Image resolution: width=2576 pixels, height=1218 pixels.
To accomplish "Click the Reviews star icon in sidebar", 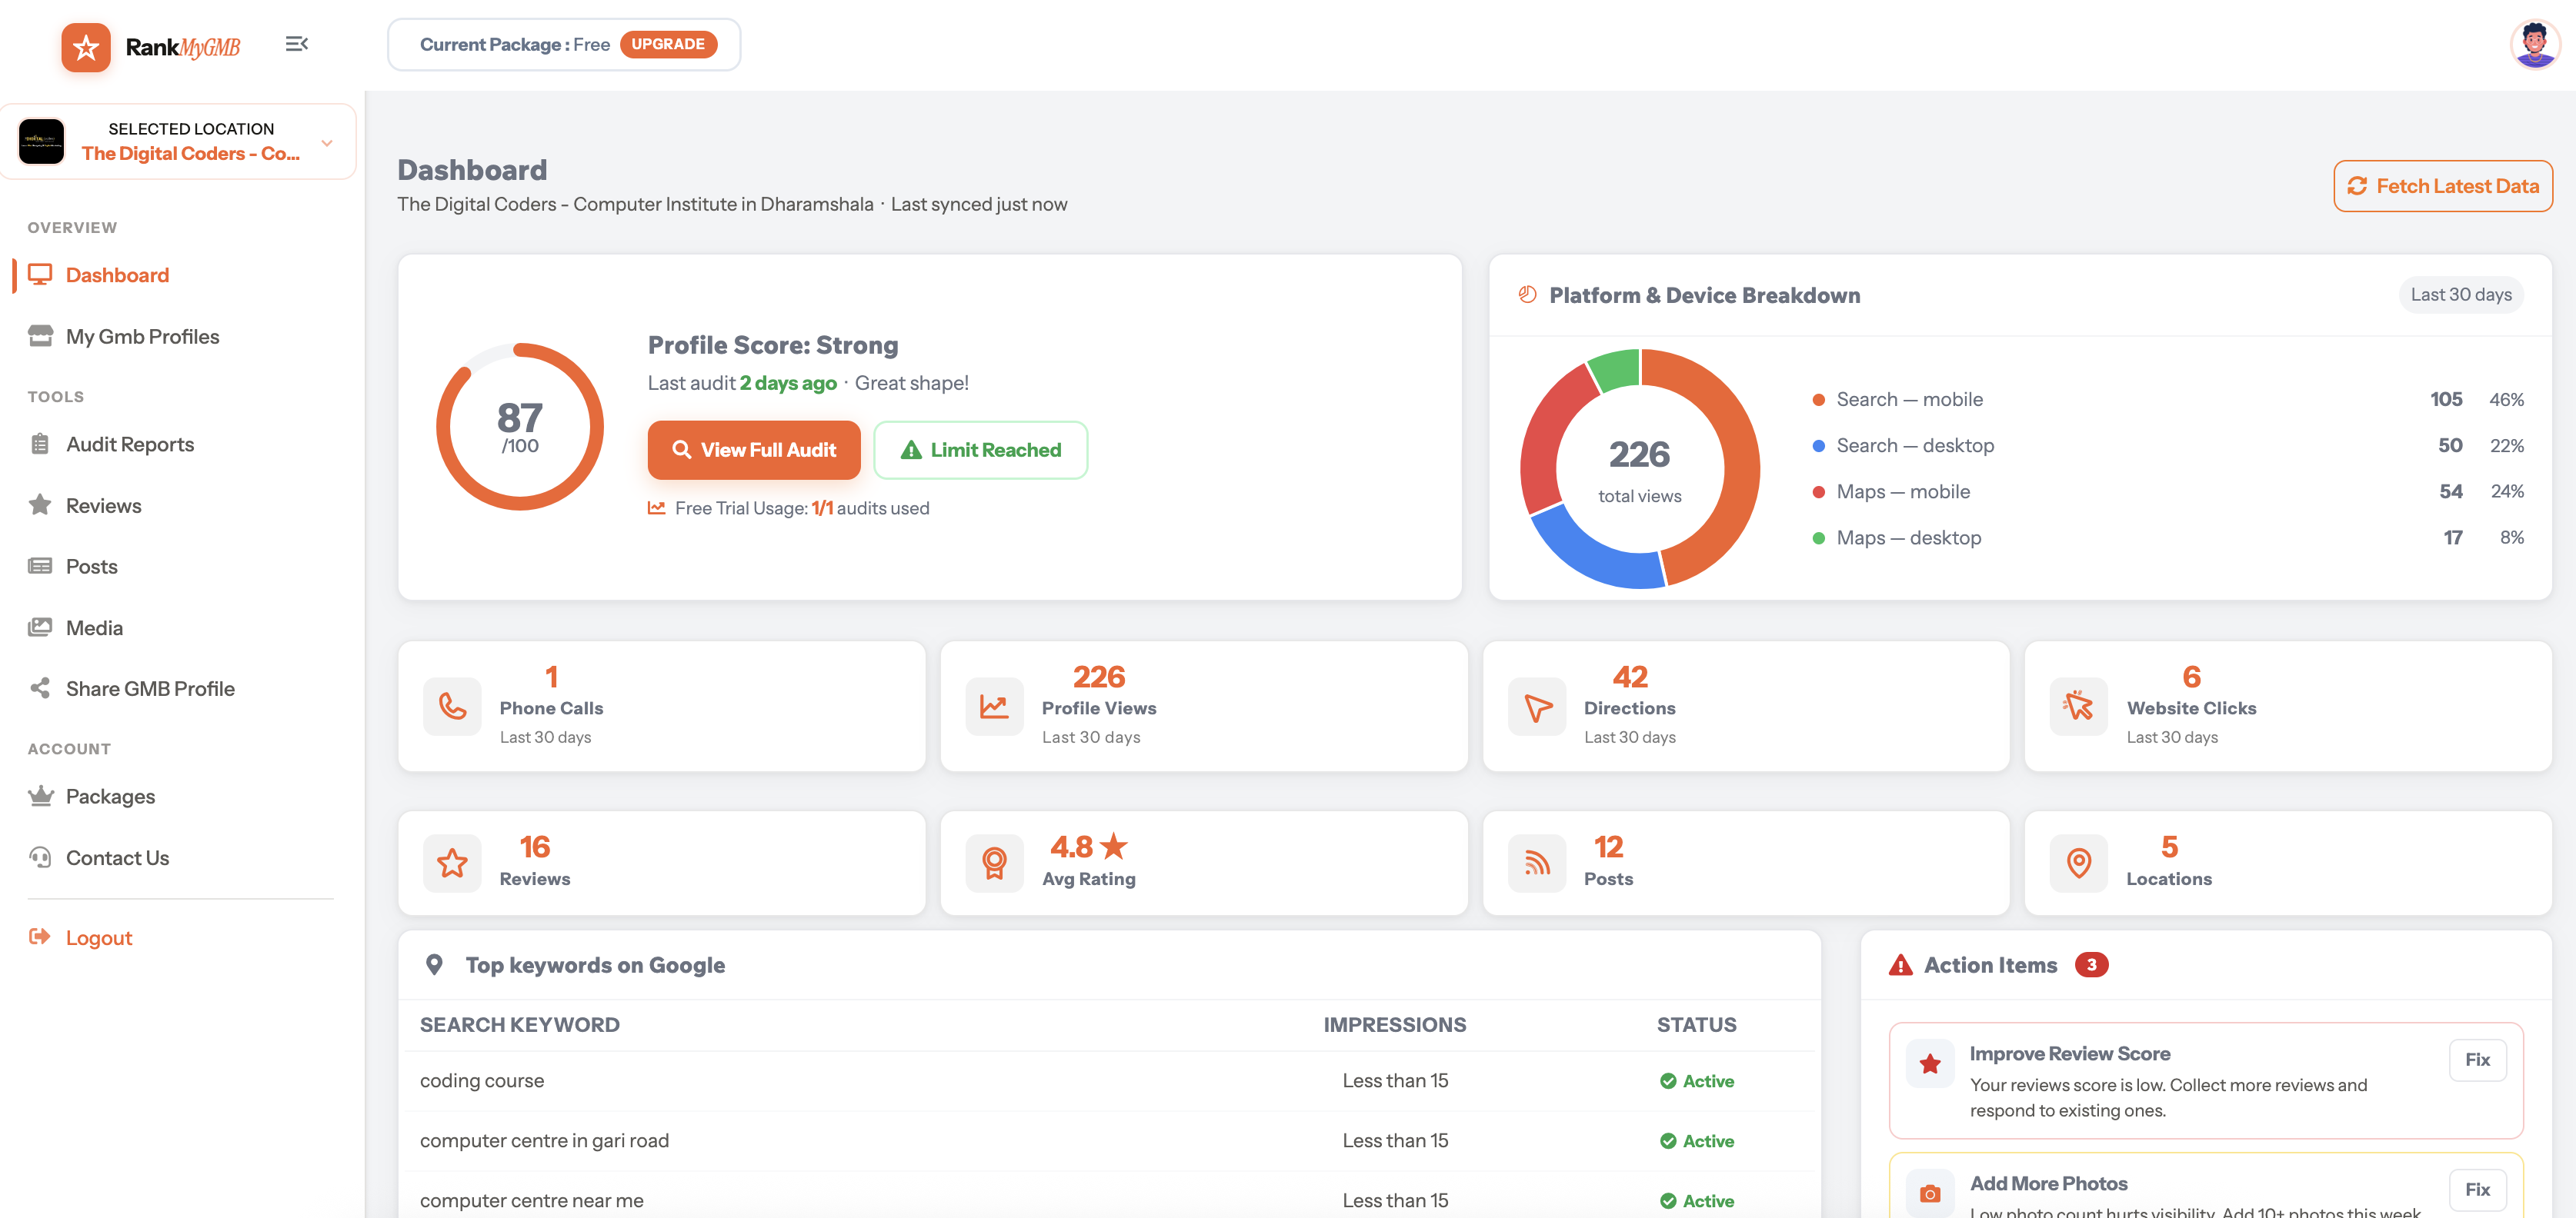I will click(x=40, y=504).
